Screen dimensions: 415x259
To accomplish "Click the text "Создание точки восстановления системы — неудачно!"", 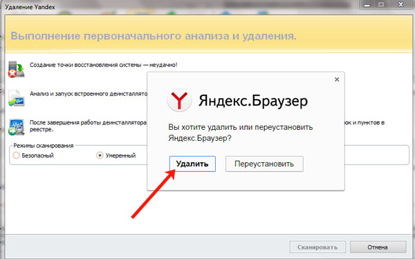I will click(x=104, y=65).
